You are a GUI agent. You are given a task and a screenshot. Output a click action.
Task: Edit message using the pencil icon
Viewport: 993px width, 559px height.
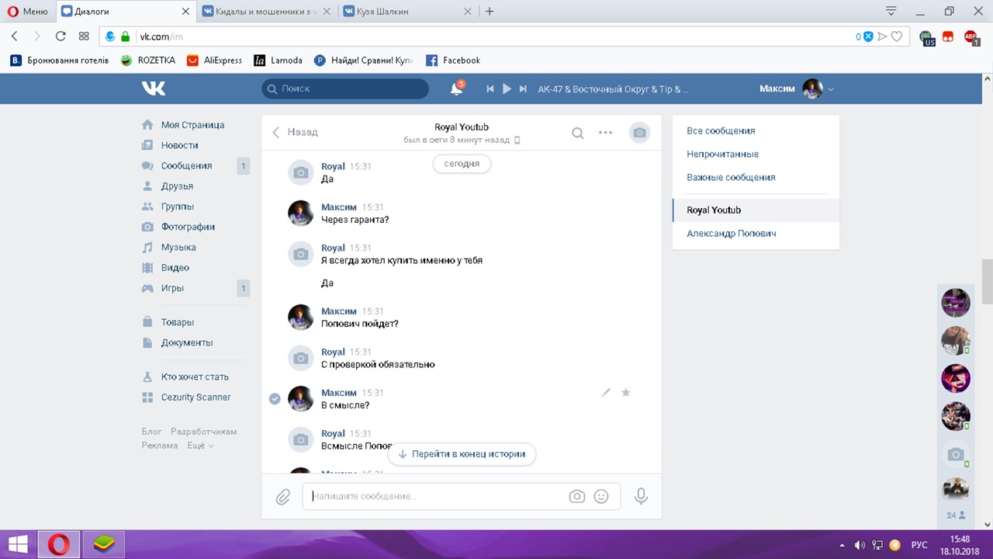click(x=607, y=393)
